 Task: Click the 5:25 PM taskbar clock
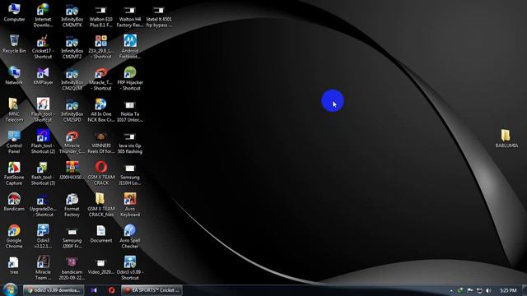508,290
